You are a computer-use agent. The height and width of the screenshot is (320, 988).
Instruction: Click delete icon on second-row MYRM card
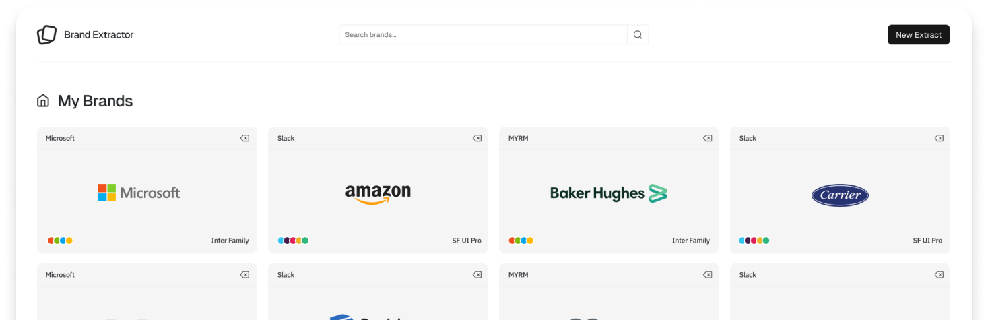pos(707,275)
